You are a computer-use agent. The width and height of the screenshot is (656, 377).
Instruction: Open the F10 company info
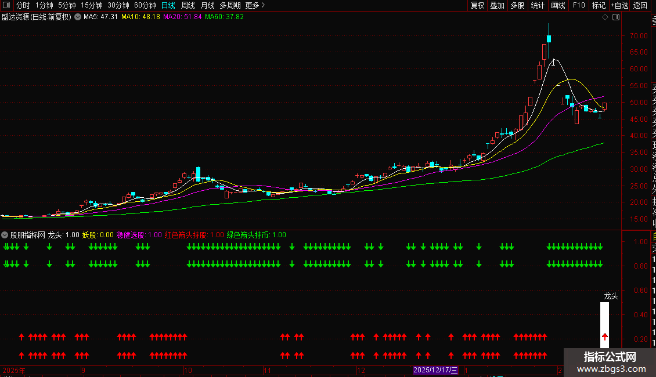click(579, 5)
